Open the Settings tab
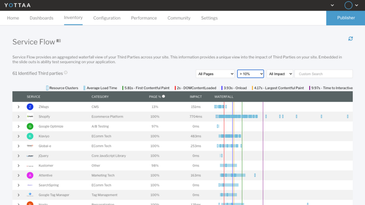 coord(209,18)
